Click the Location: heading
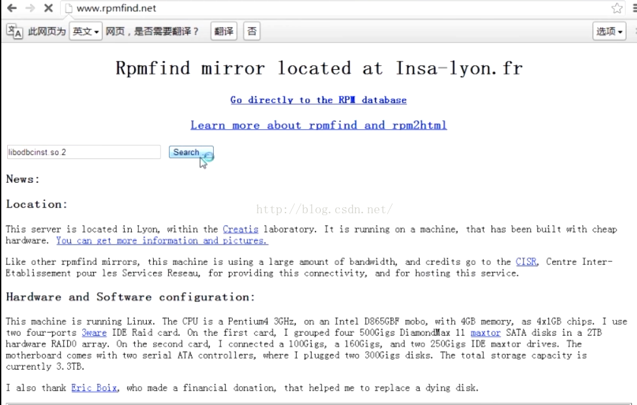 (x=37, y=204)
